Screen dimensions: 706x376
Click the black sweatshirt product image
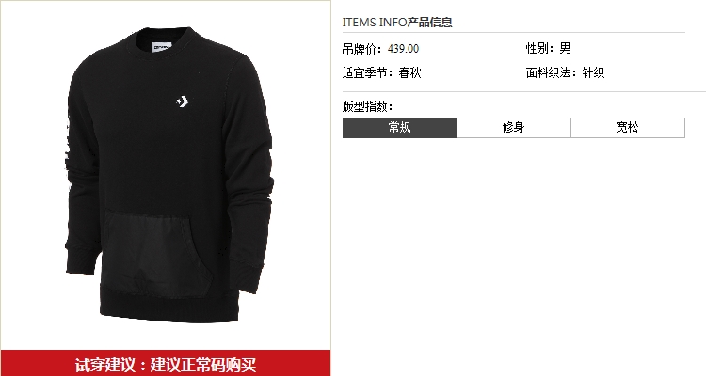pyautogui.click(x=169, y=175)
